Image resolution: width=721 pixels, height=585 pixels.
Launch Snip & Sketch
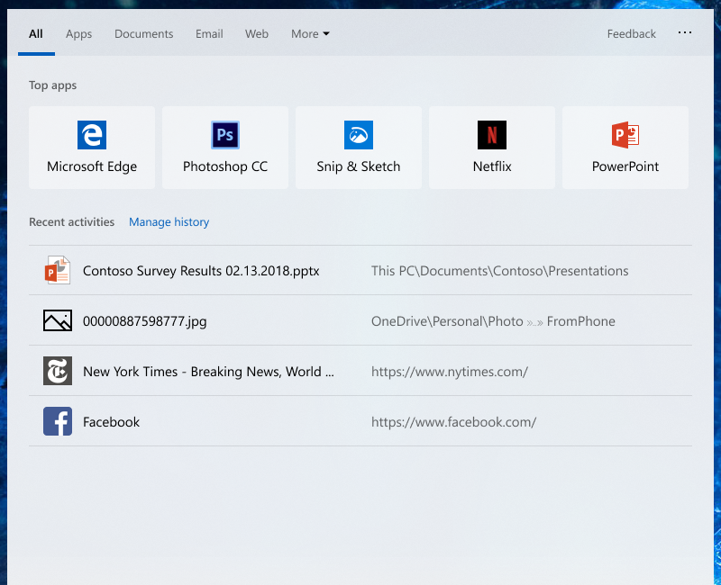click(358, 148)
